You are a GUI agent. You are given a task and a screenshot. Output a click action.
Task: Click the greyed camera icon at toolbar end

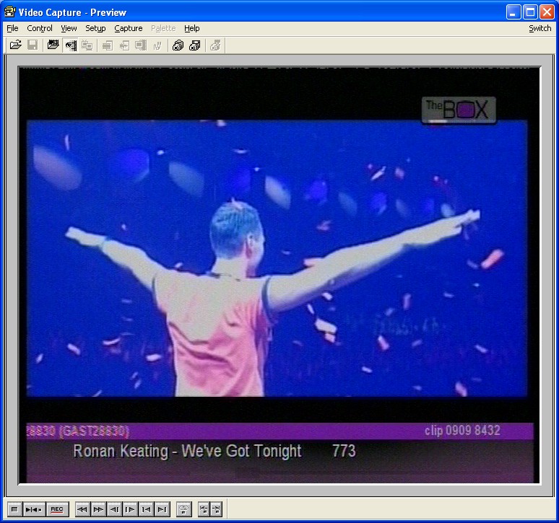(x=215, y=45)
